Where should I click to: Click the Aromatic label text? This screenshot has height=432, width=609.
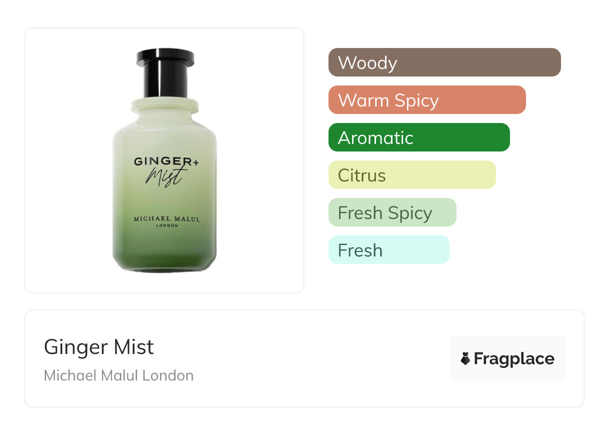pos(375,138)
